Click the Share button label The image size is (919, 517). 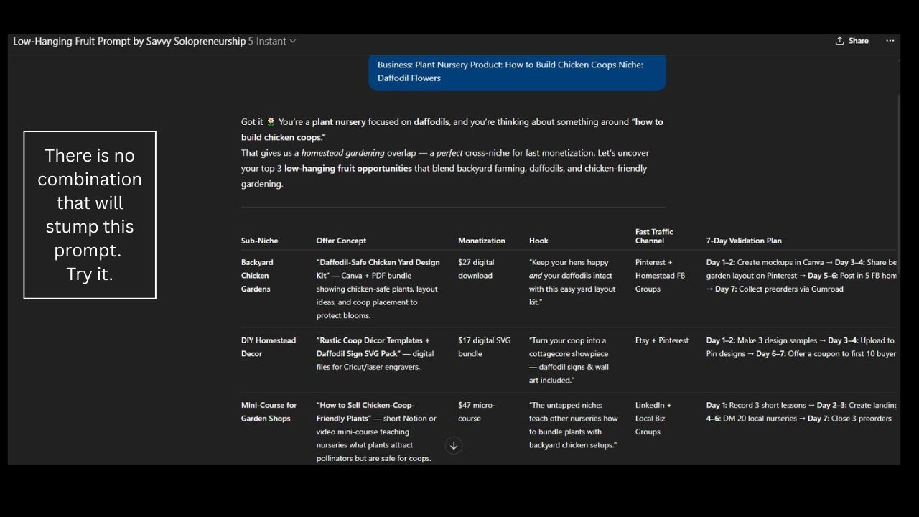(858, 41)
